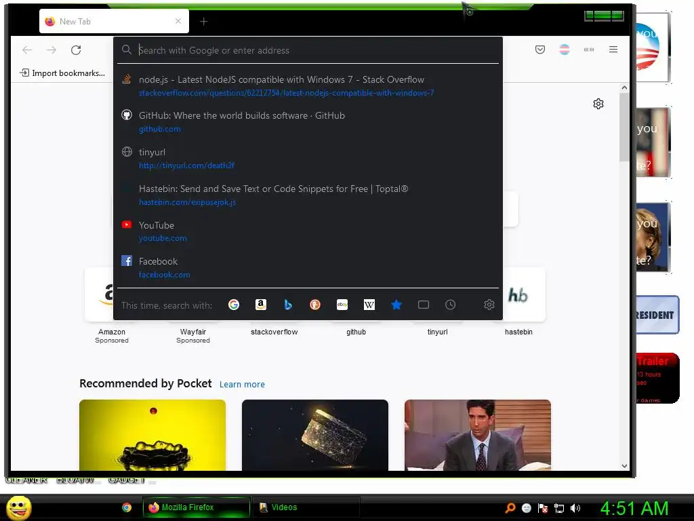Focus the address bar search field

click(x=308, y=50)
